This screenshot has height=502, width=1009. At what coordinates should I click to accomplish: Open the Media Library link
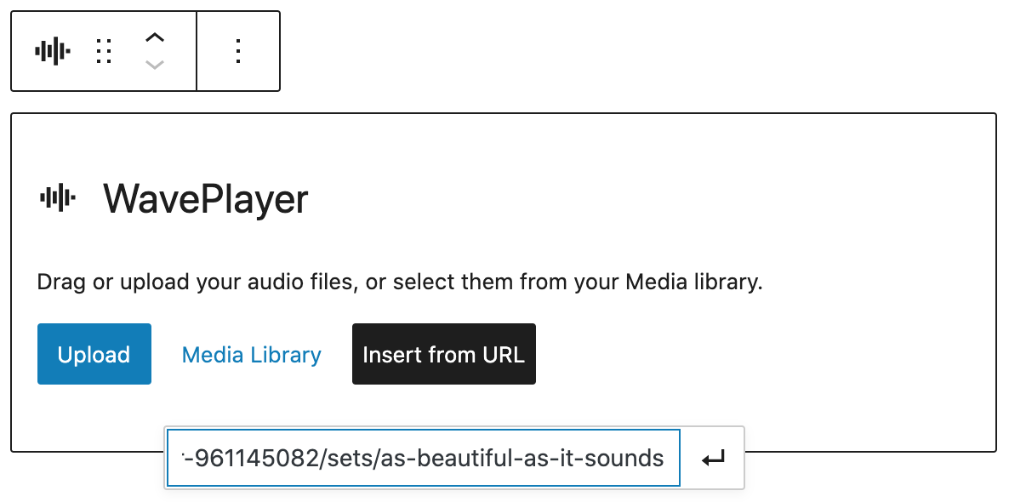(x=252, y=354)
